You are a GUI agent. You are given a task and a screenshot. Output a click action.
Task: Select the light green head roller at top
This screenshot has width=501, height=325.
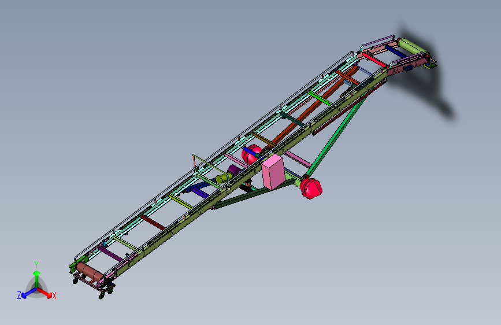click(413, 47)
